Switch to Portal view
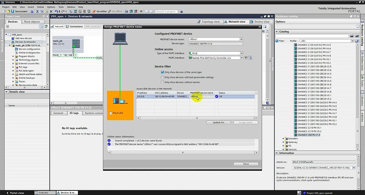 pyautogui.click(x=15, y=193)
